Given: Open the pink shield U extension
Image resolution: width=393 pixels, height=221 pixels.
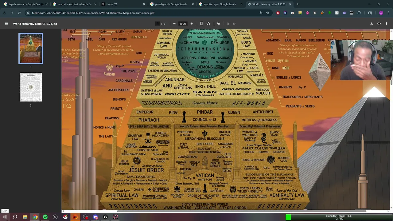Looking at the screenshot, I should [307, 13].
